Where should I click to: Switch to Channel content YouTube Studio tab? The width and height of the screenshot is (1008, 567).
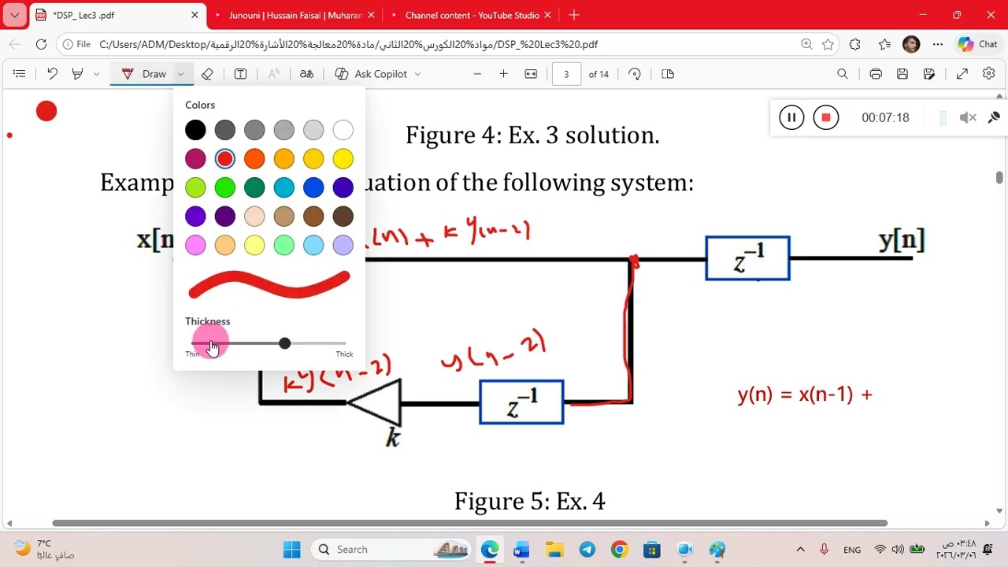pyautogui.click(x=472, y=15)
